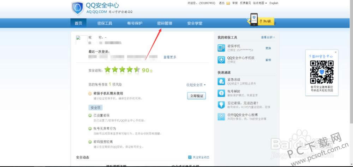Click the QR code image
353x167 pixels.
point(322,72)
